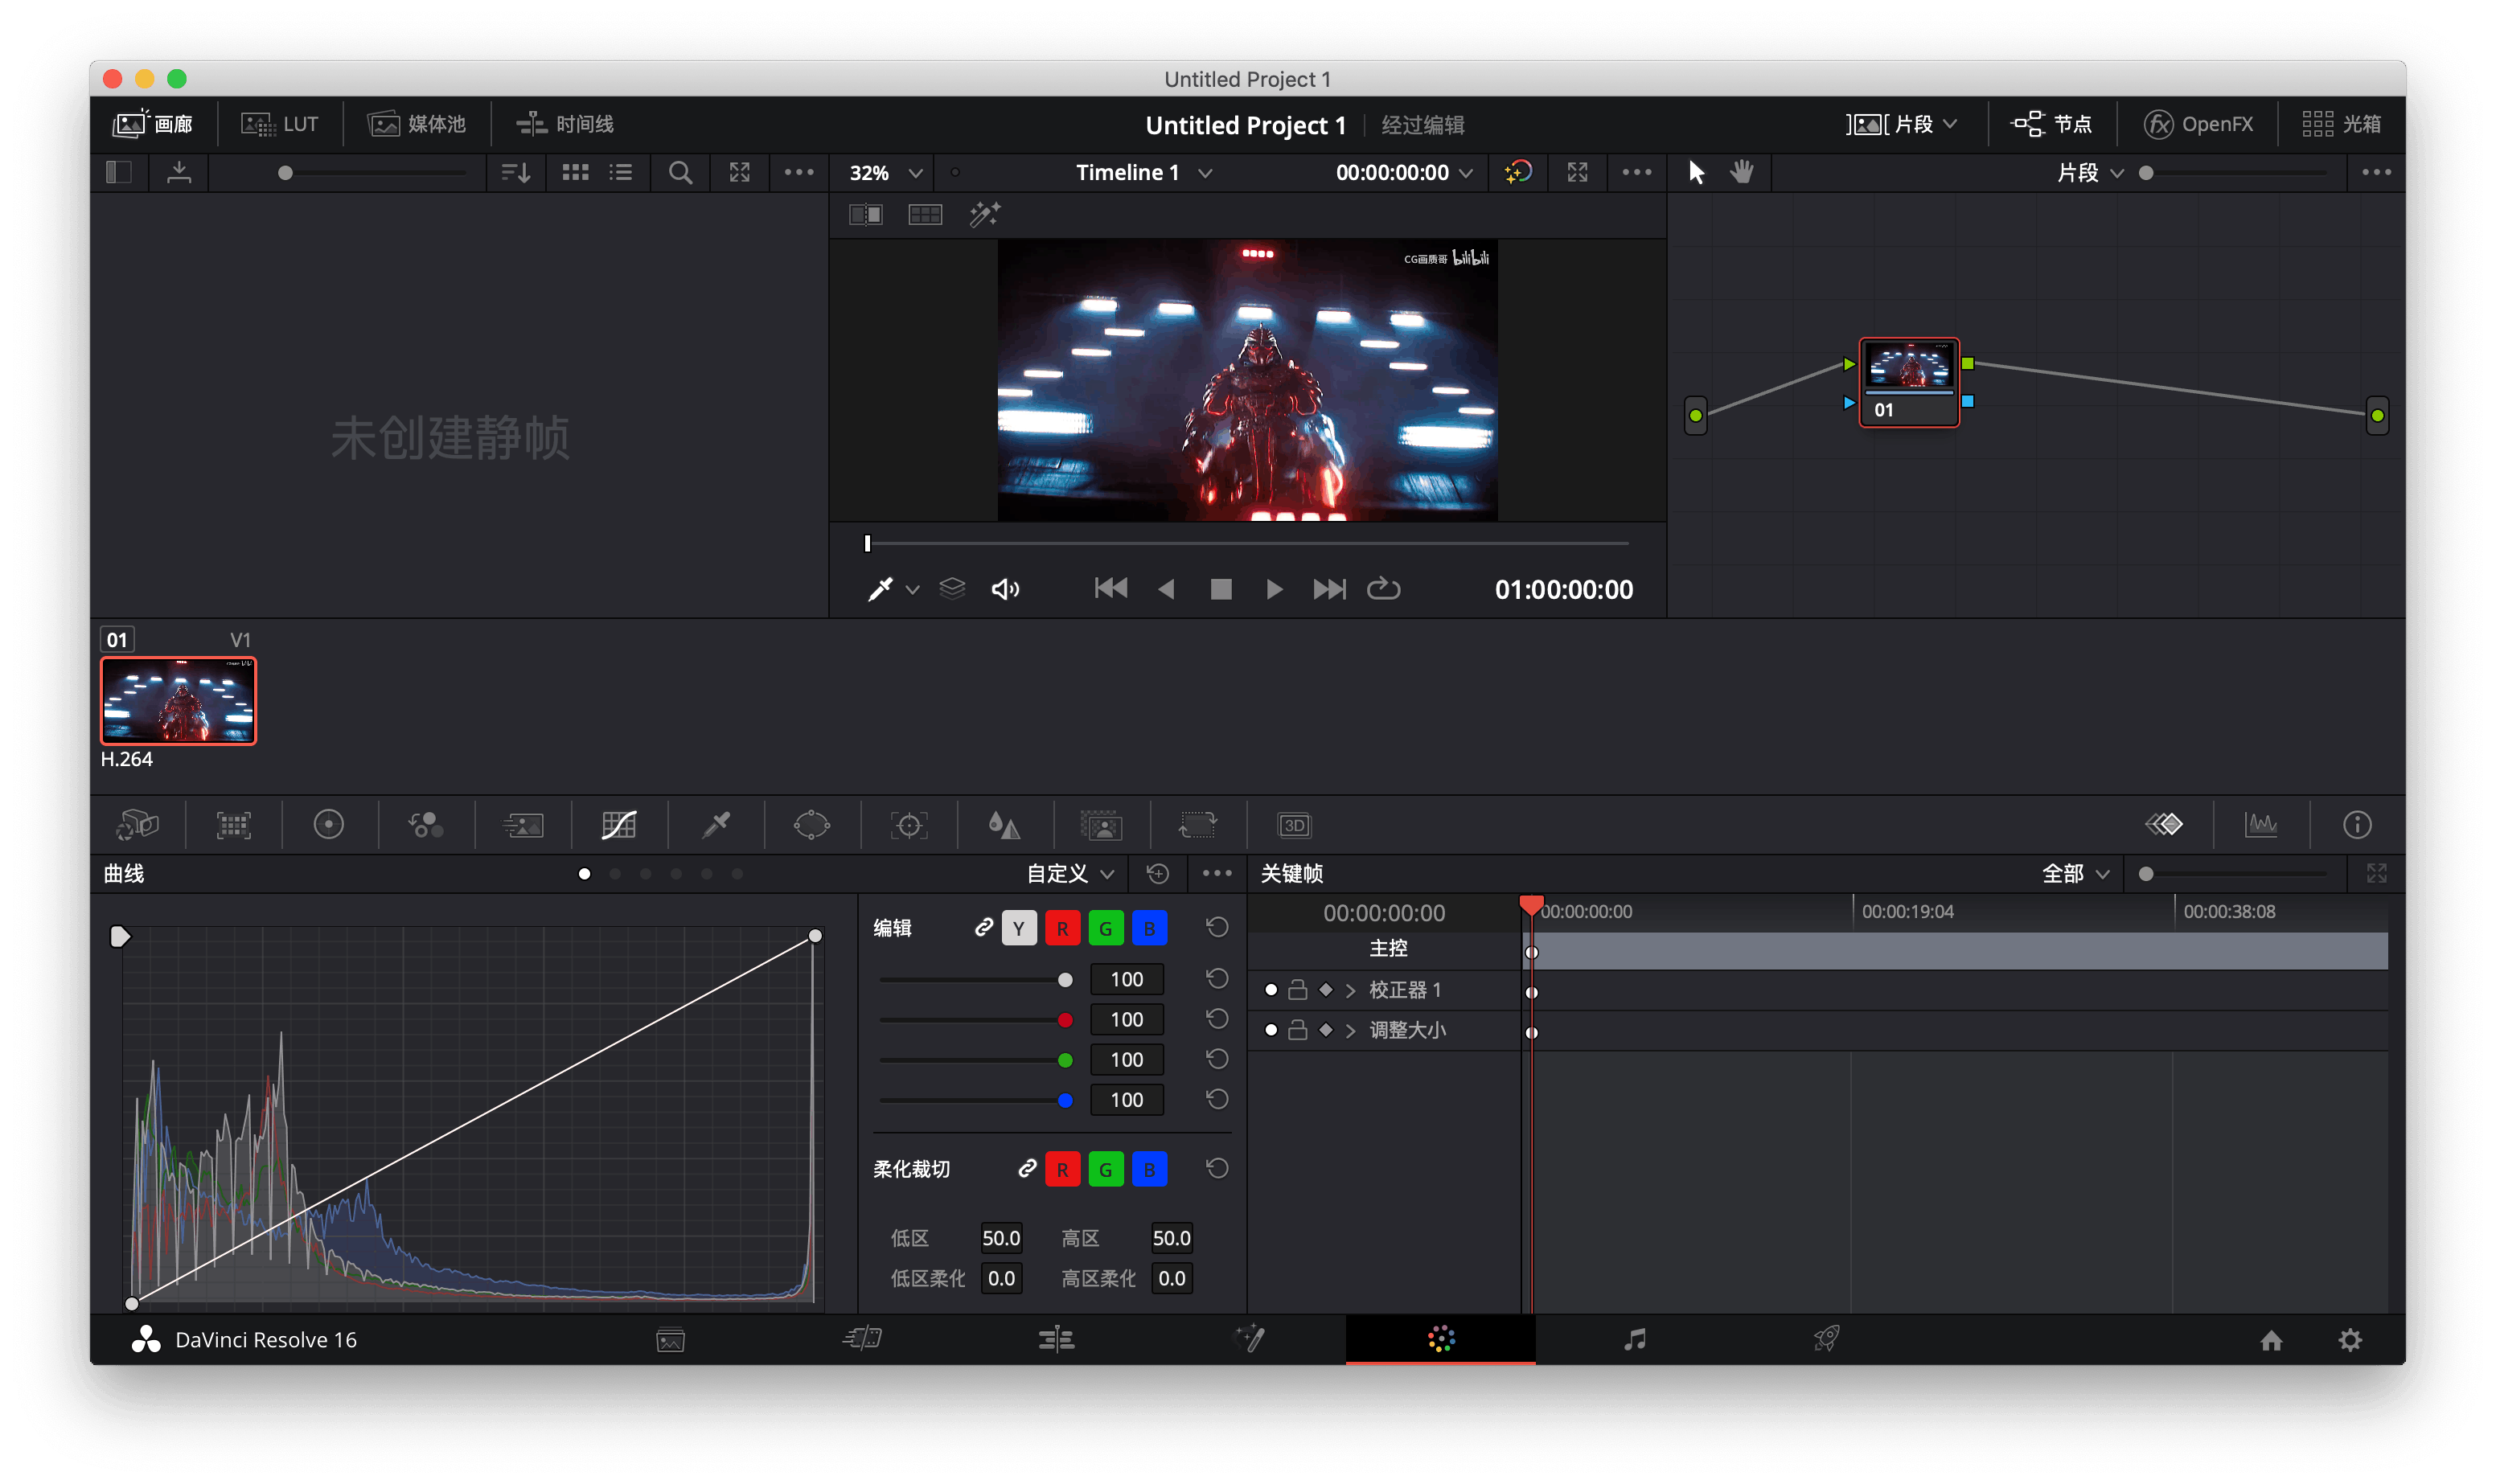Open the Tracker panel
The height and width of the screenshot is (1484, 2496).
[906, 824]
